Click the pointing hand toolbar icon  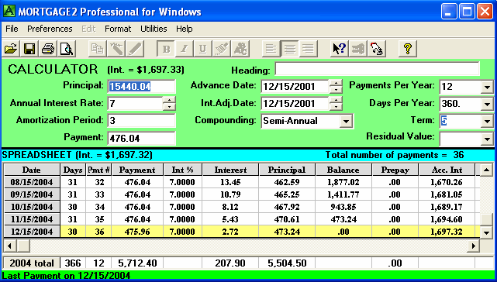(377, 49)
